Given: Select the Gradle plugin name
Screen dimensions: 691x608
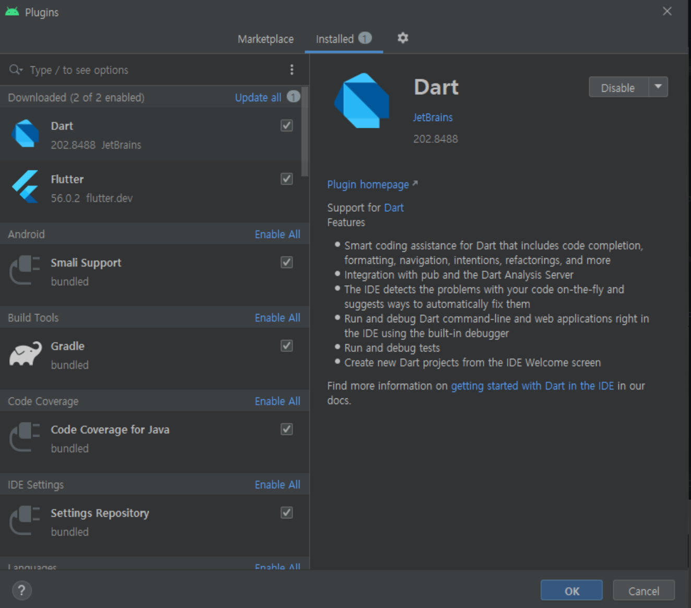Looking at the screenshot, I should 67,346.
